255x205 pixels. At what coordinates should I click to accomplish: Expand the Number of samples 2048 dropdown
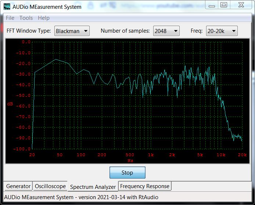166,31
